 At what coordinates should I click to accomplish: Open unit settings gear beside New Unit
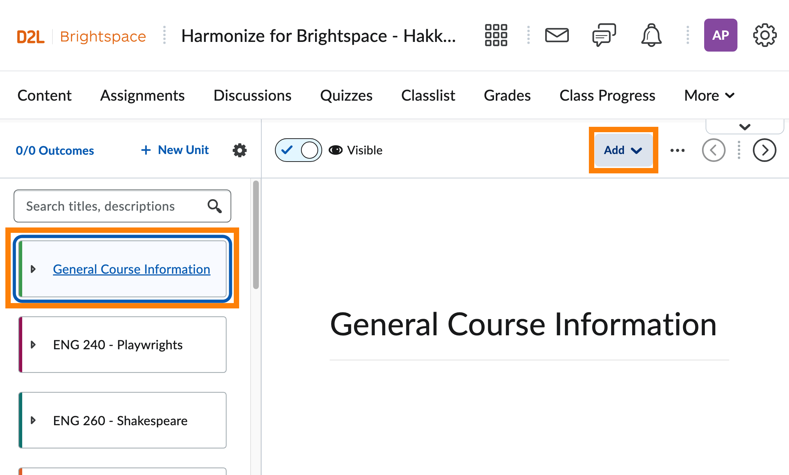239,150
